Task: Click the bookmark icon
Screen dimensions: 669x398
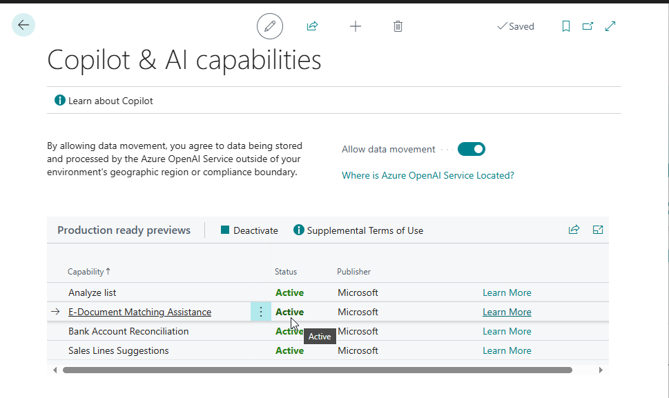Action: (565, 26)
